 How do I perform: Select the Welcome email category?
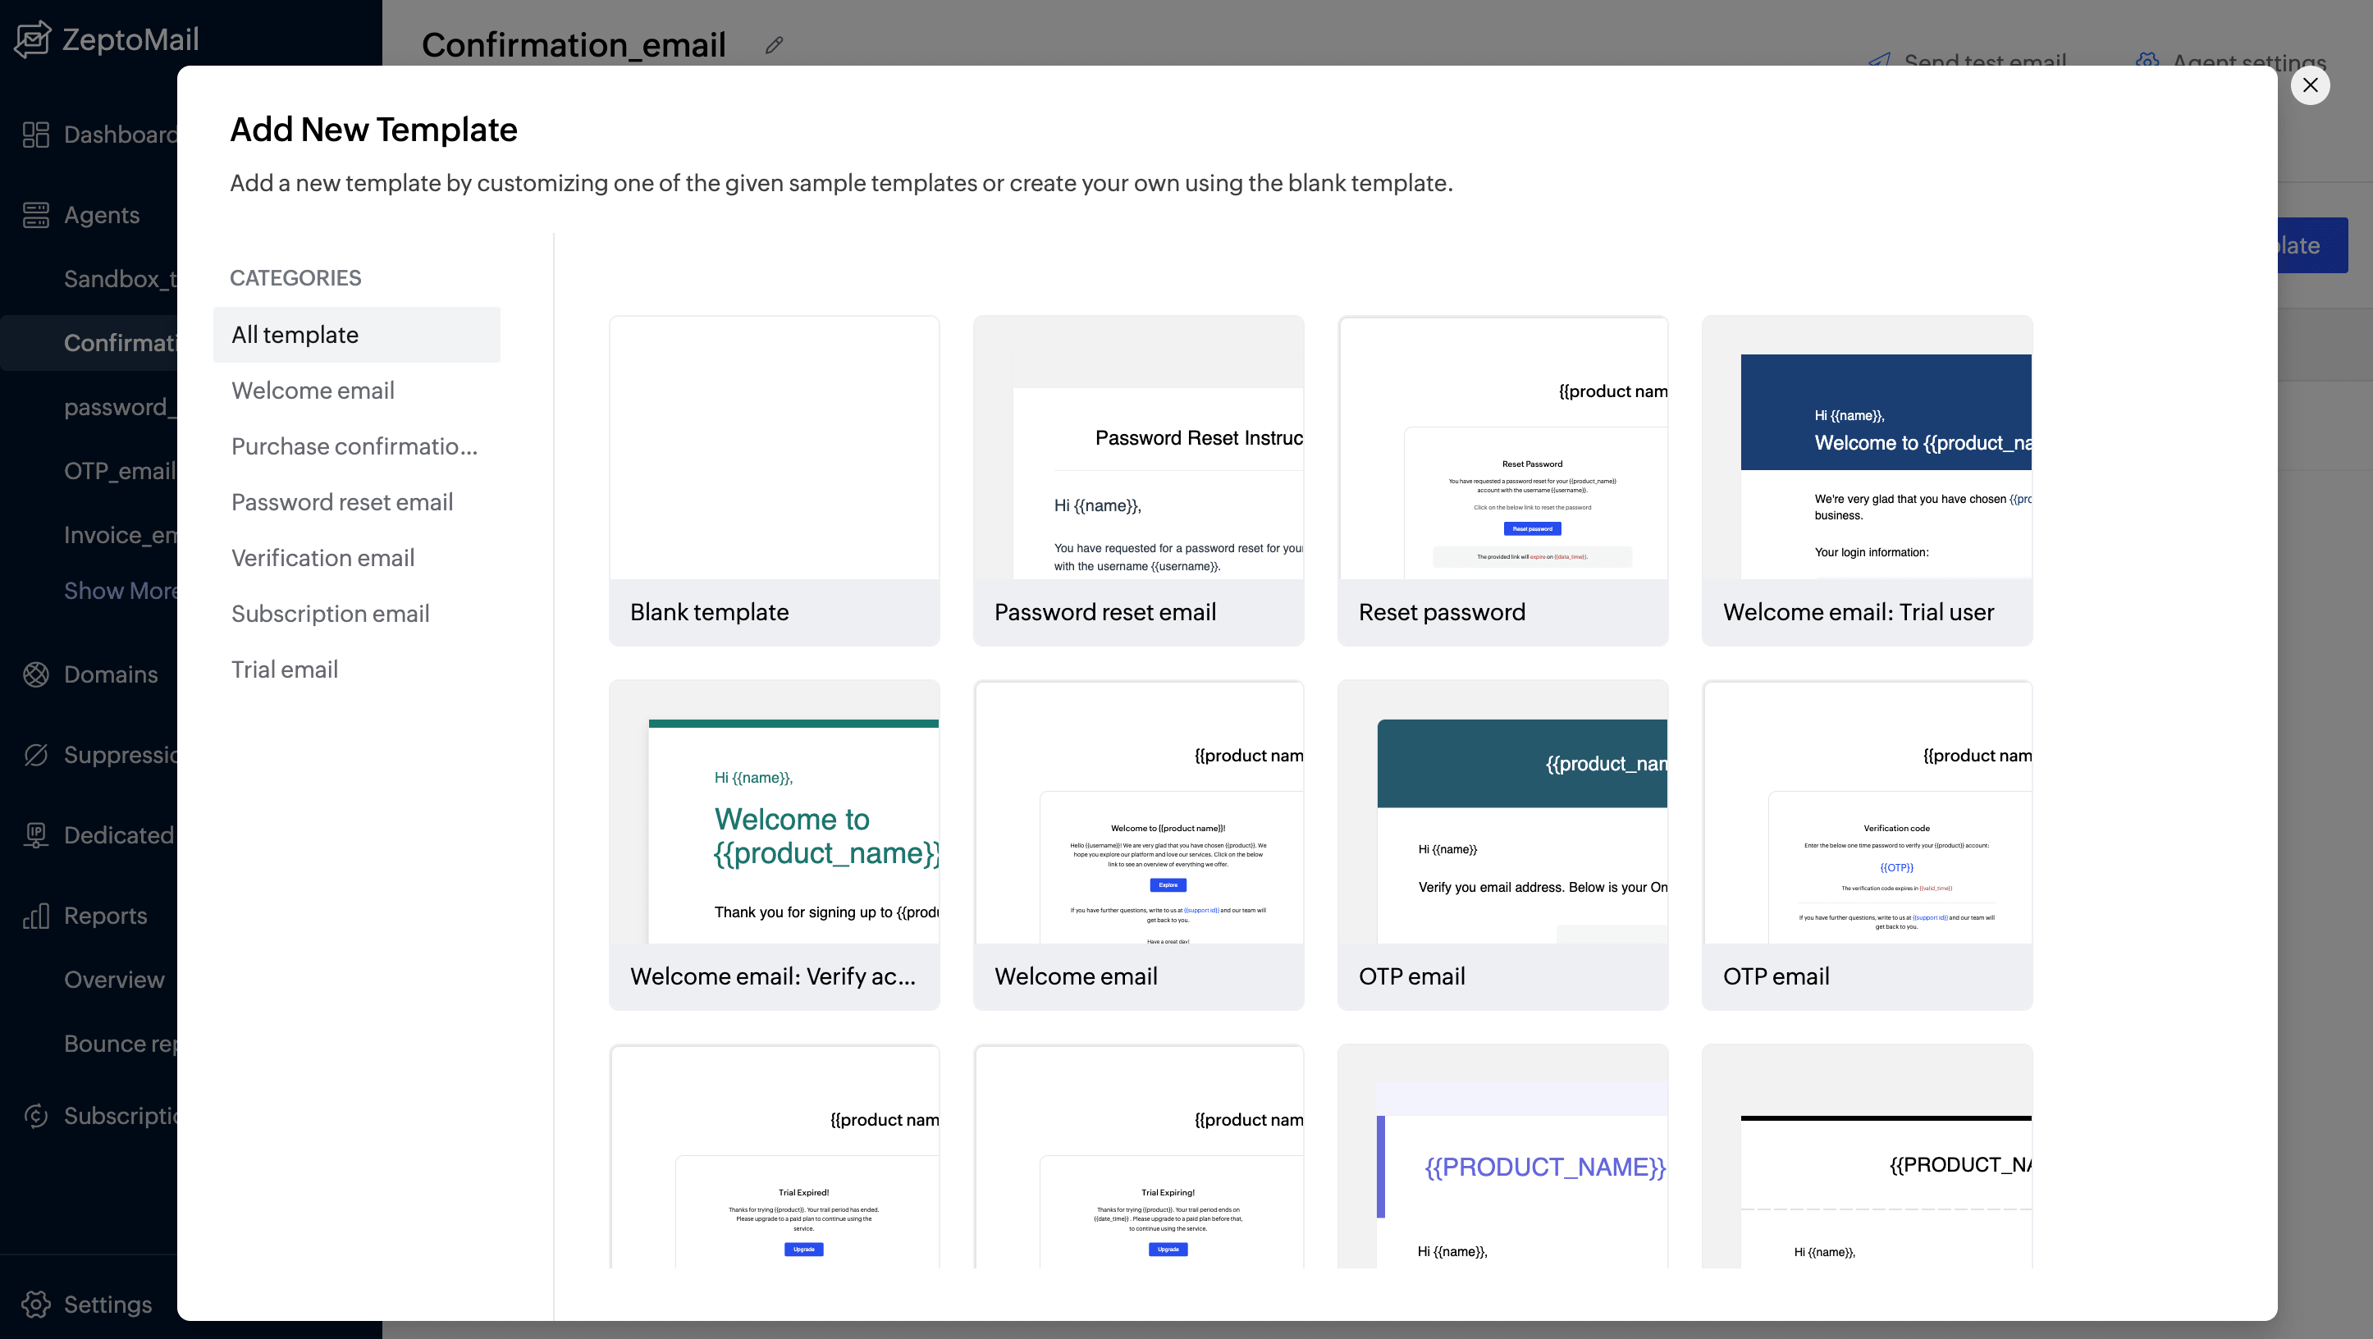pyautogui.click(x=313, y=391)
